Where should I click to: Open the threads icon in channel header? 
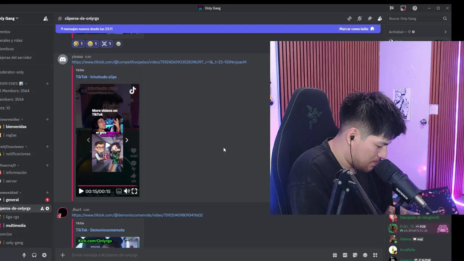click(x=349, y=18)
